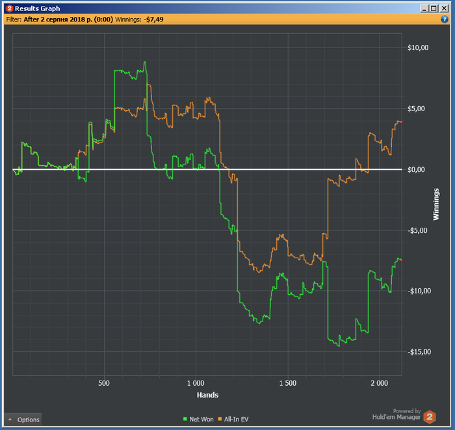
Task: Close the Results Graph window
Action: coord(444,8)
